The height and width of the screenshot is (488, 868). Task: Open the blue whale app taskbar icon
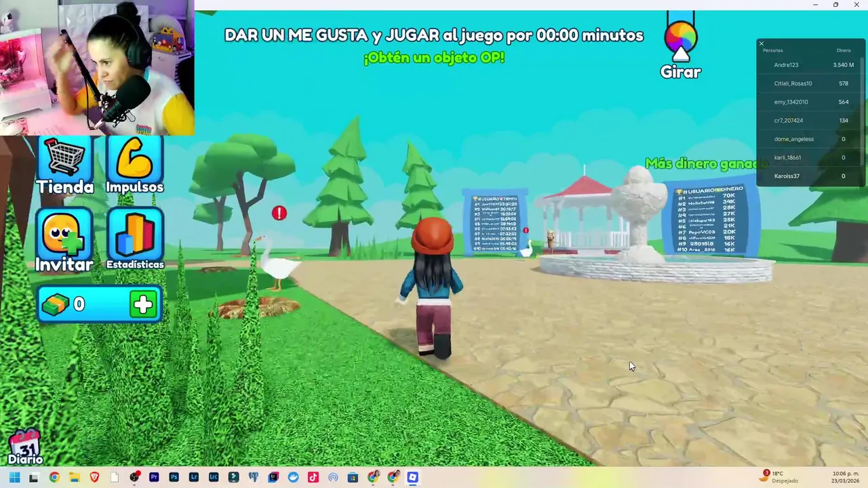(293, 477)
